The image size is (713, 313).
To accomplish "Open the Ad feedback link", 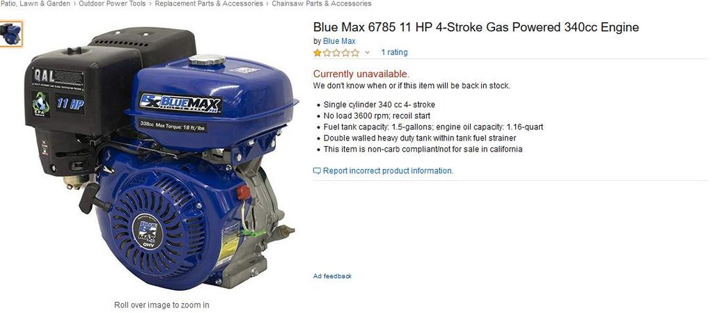I will [332, 276].
